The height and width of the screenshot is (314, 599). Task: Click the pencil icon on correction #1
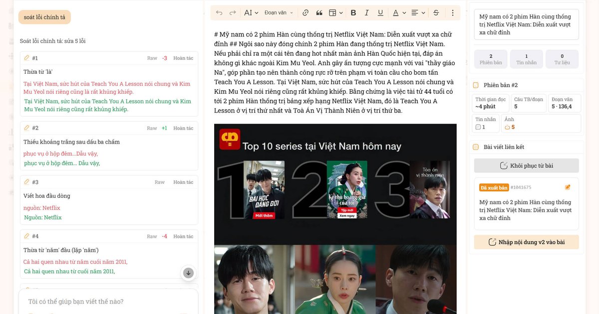pyautogui.click(x=27, y=58)
